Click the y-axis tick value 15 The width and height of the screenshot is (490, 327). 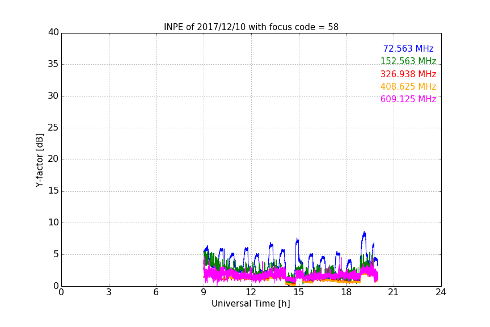53,191
